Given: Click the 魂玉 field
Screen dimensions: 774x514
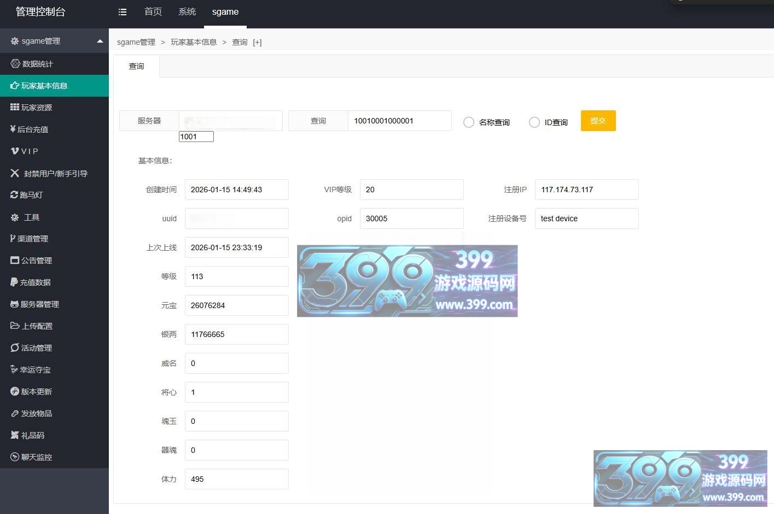Looking at the screenshot, I should [237, 421].
